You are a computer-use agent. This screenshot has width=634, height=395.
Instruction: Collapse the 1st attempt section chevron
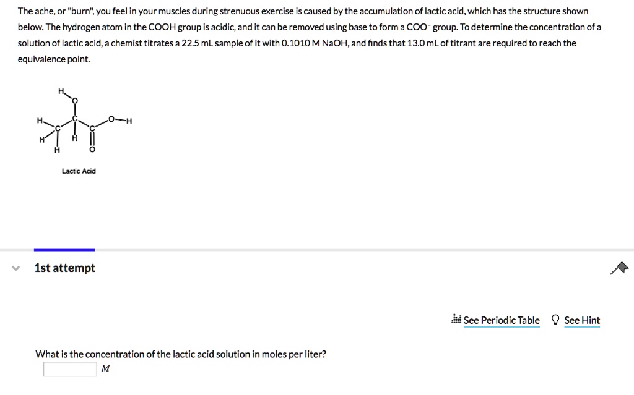pyautogui.click(x=16, y=268)
